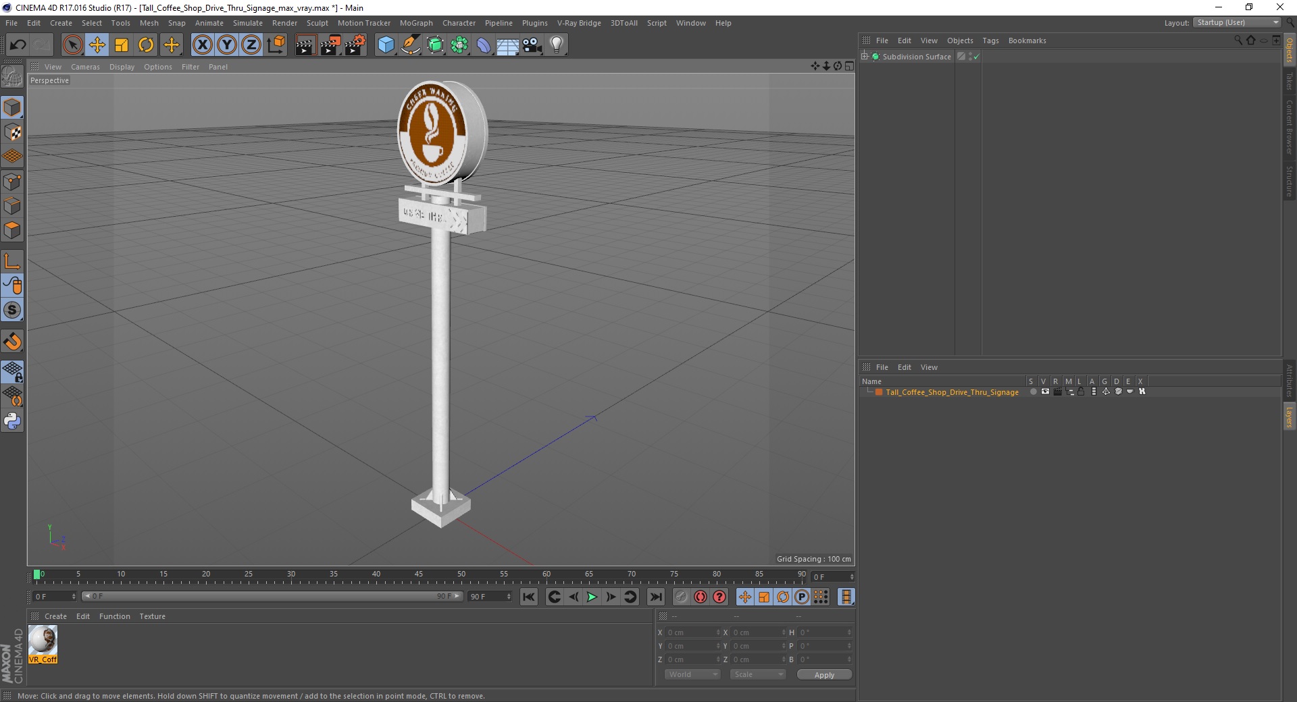Switch to Points mode
This screenshot has height=702, width=1297.
12,181
